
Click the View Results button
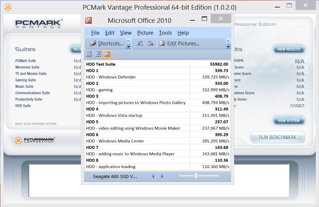tap(289, 49)
